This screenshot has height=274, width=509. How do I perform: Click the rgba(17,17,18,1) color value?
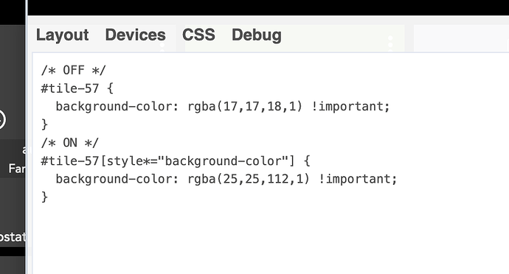point(245,106)
